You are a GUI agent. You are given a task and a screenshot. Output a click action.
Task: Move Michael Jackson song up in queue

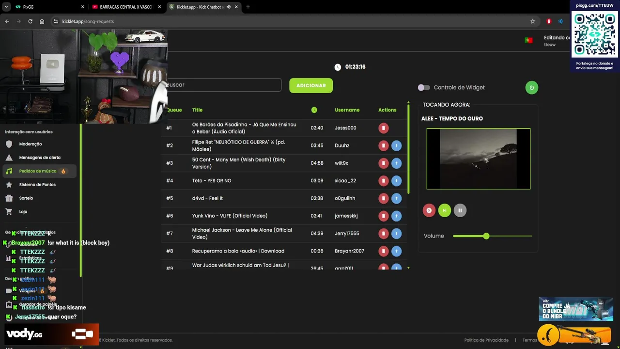(396, 234)
